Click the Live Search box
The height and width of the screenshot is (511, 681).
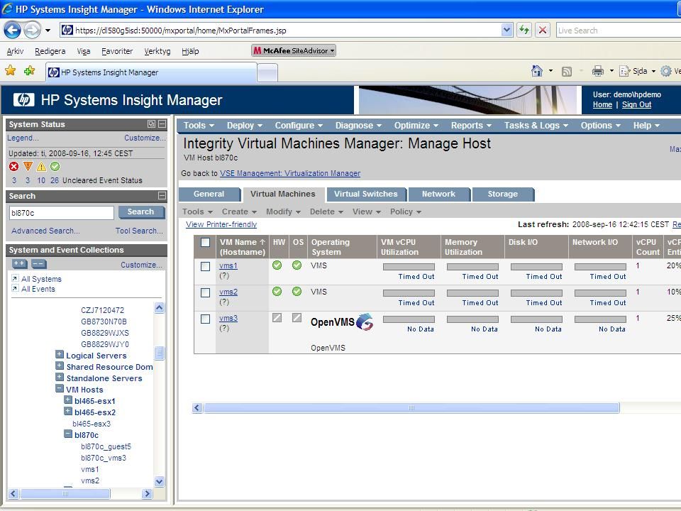click(x=619, y=30)
